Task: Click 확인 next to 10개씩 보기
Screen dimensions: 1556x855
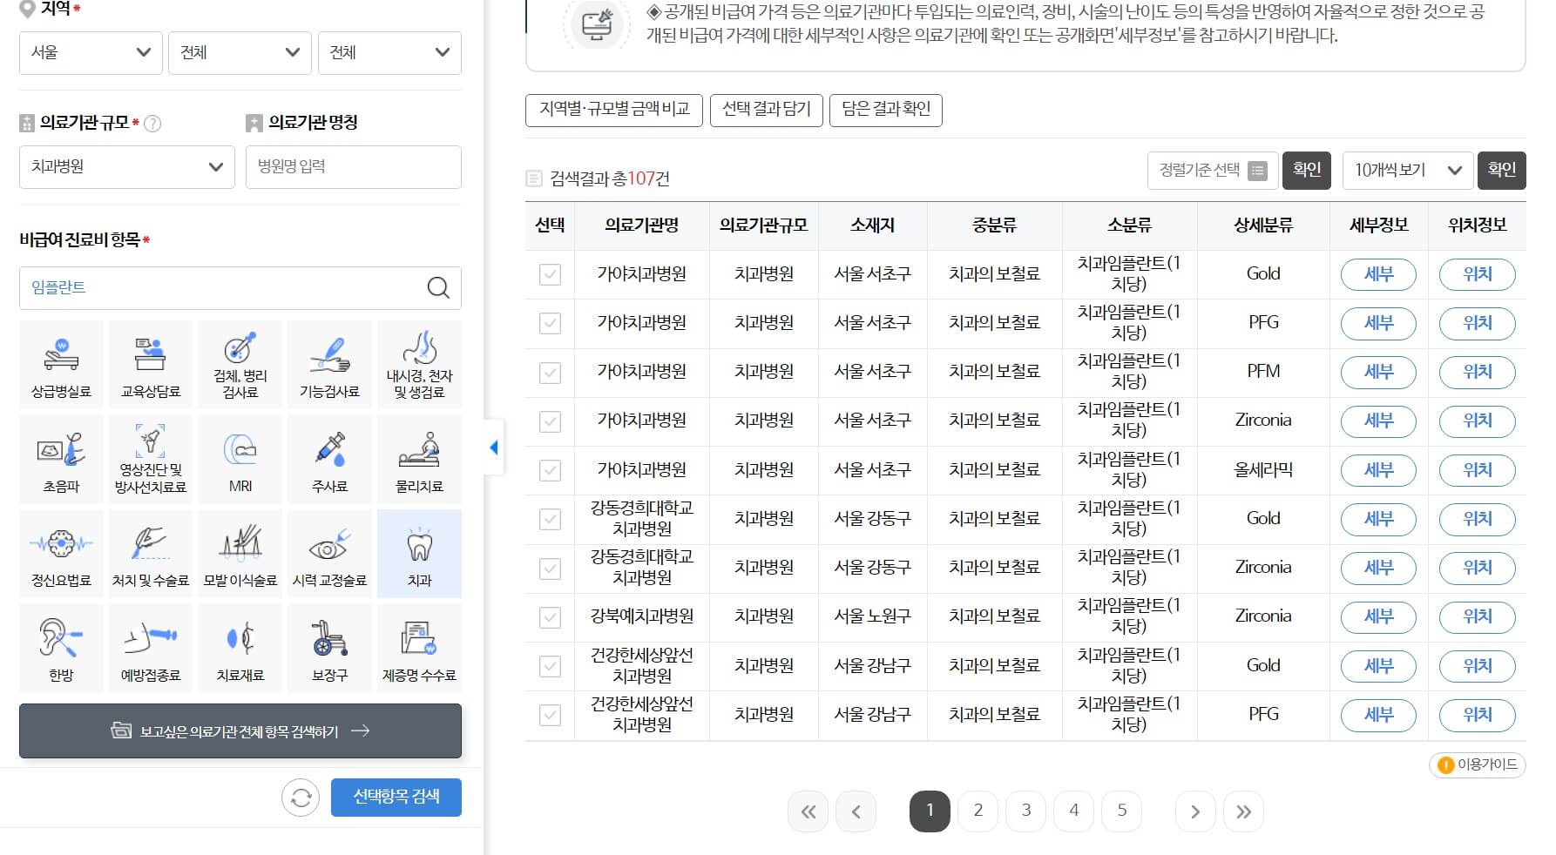Action: [x=1501, y=171]
